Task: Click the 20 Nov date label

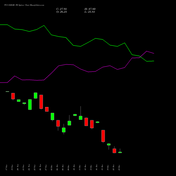Action: click(x=18, y=168)
